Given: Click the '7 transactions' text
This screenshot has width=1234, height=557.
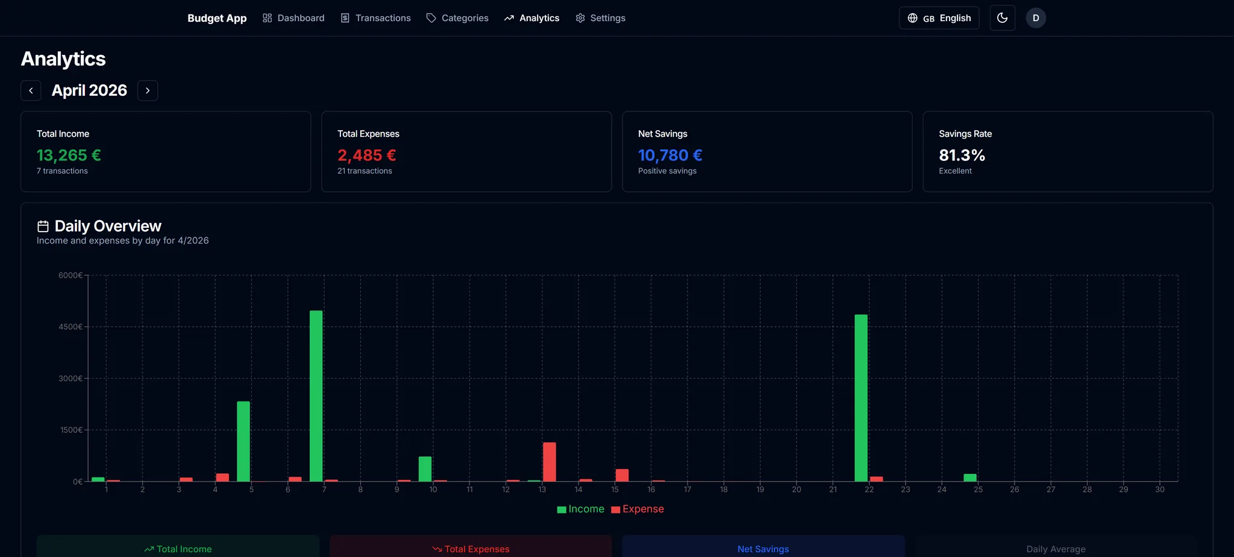Looking at the screenshot, I should (62, 171).
